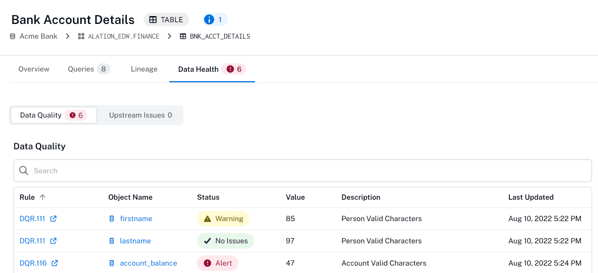Switch to the Overview tab

(34, 69)
